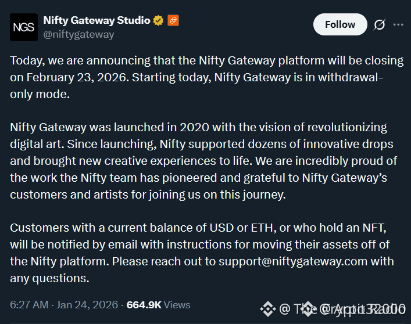The height and width of the screenshot is (324, 411).
Task: Open the NGS profile avatar
Action: [24, 27]
